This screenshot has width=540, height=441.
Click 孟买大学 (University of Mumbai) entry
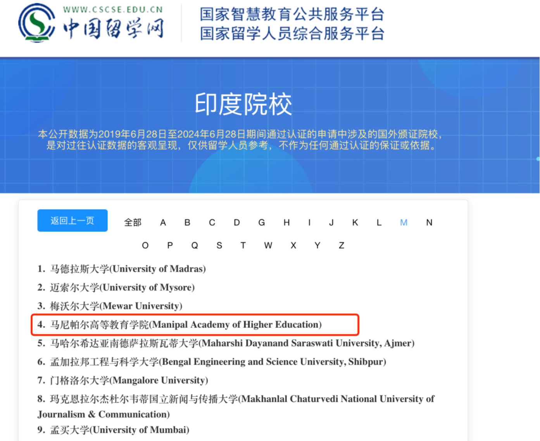pos(114,430)
